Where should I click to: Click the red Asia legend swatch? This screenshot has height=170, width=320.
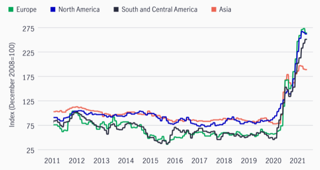point(213,9)
